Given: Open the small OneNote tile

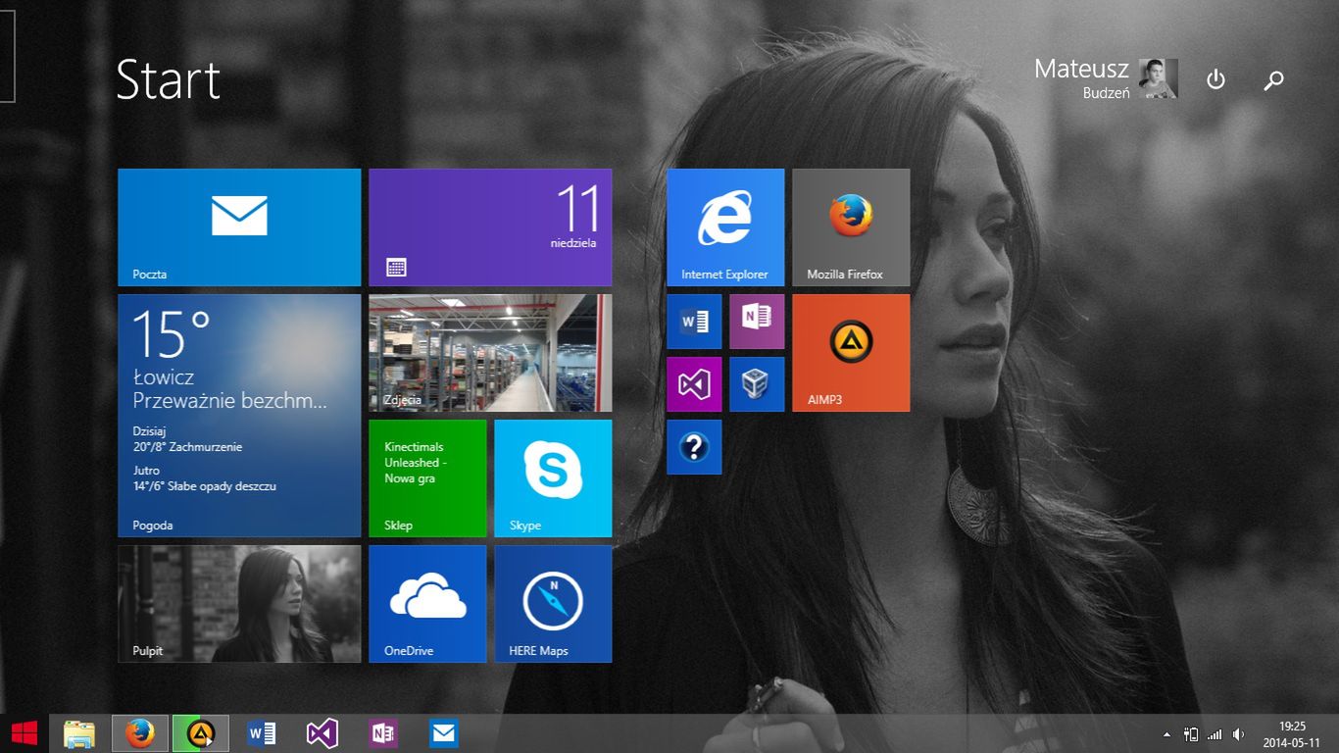Looking at the screenshot, I should 757,322.
